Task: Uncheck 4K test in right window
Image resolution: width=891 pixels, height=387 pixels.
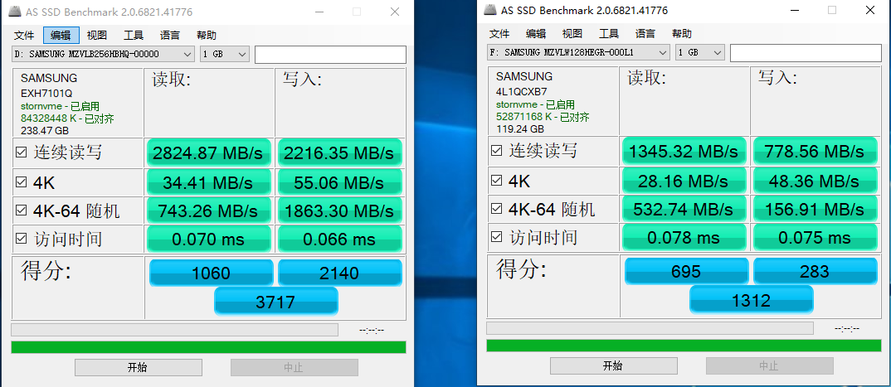Action: click(x=497, y=181)
